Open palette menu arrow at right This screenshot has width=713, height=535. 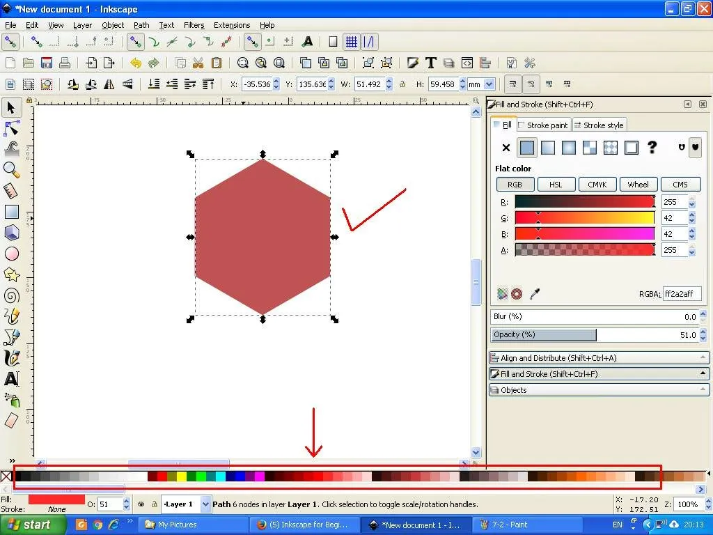coord(708,474)
